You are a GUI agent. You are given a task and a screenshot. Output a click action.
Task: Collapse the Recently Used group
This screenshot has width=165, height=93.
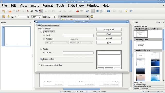pyautogui.click(x=135, y=40)
